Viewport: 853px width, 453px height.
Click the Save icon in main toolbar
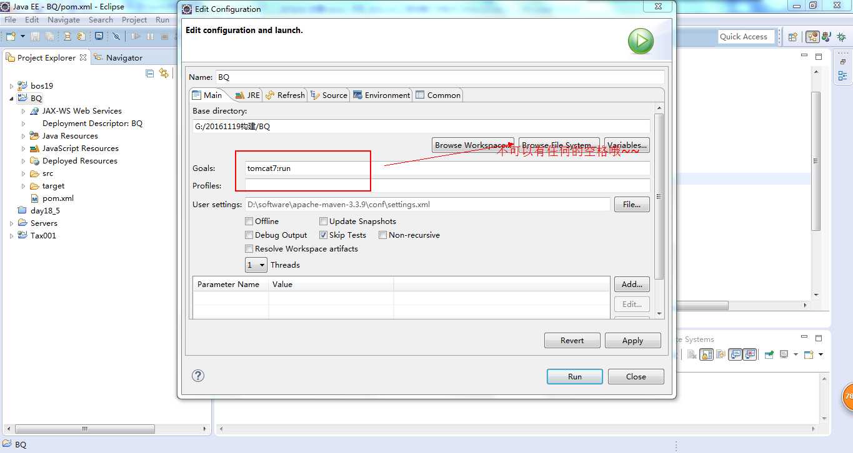35,37
